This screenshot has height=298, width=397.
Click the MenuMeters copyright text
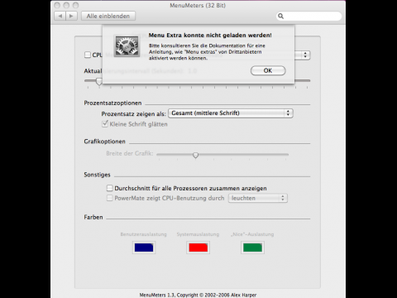click(x=198, y=295)
